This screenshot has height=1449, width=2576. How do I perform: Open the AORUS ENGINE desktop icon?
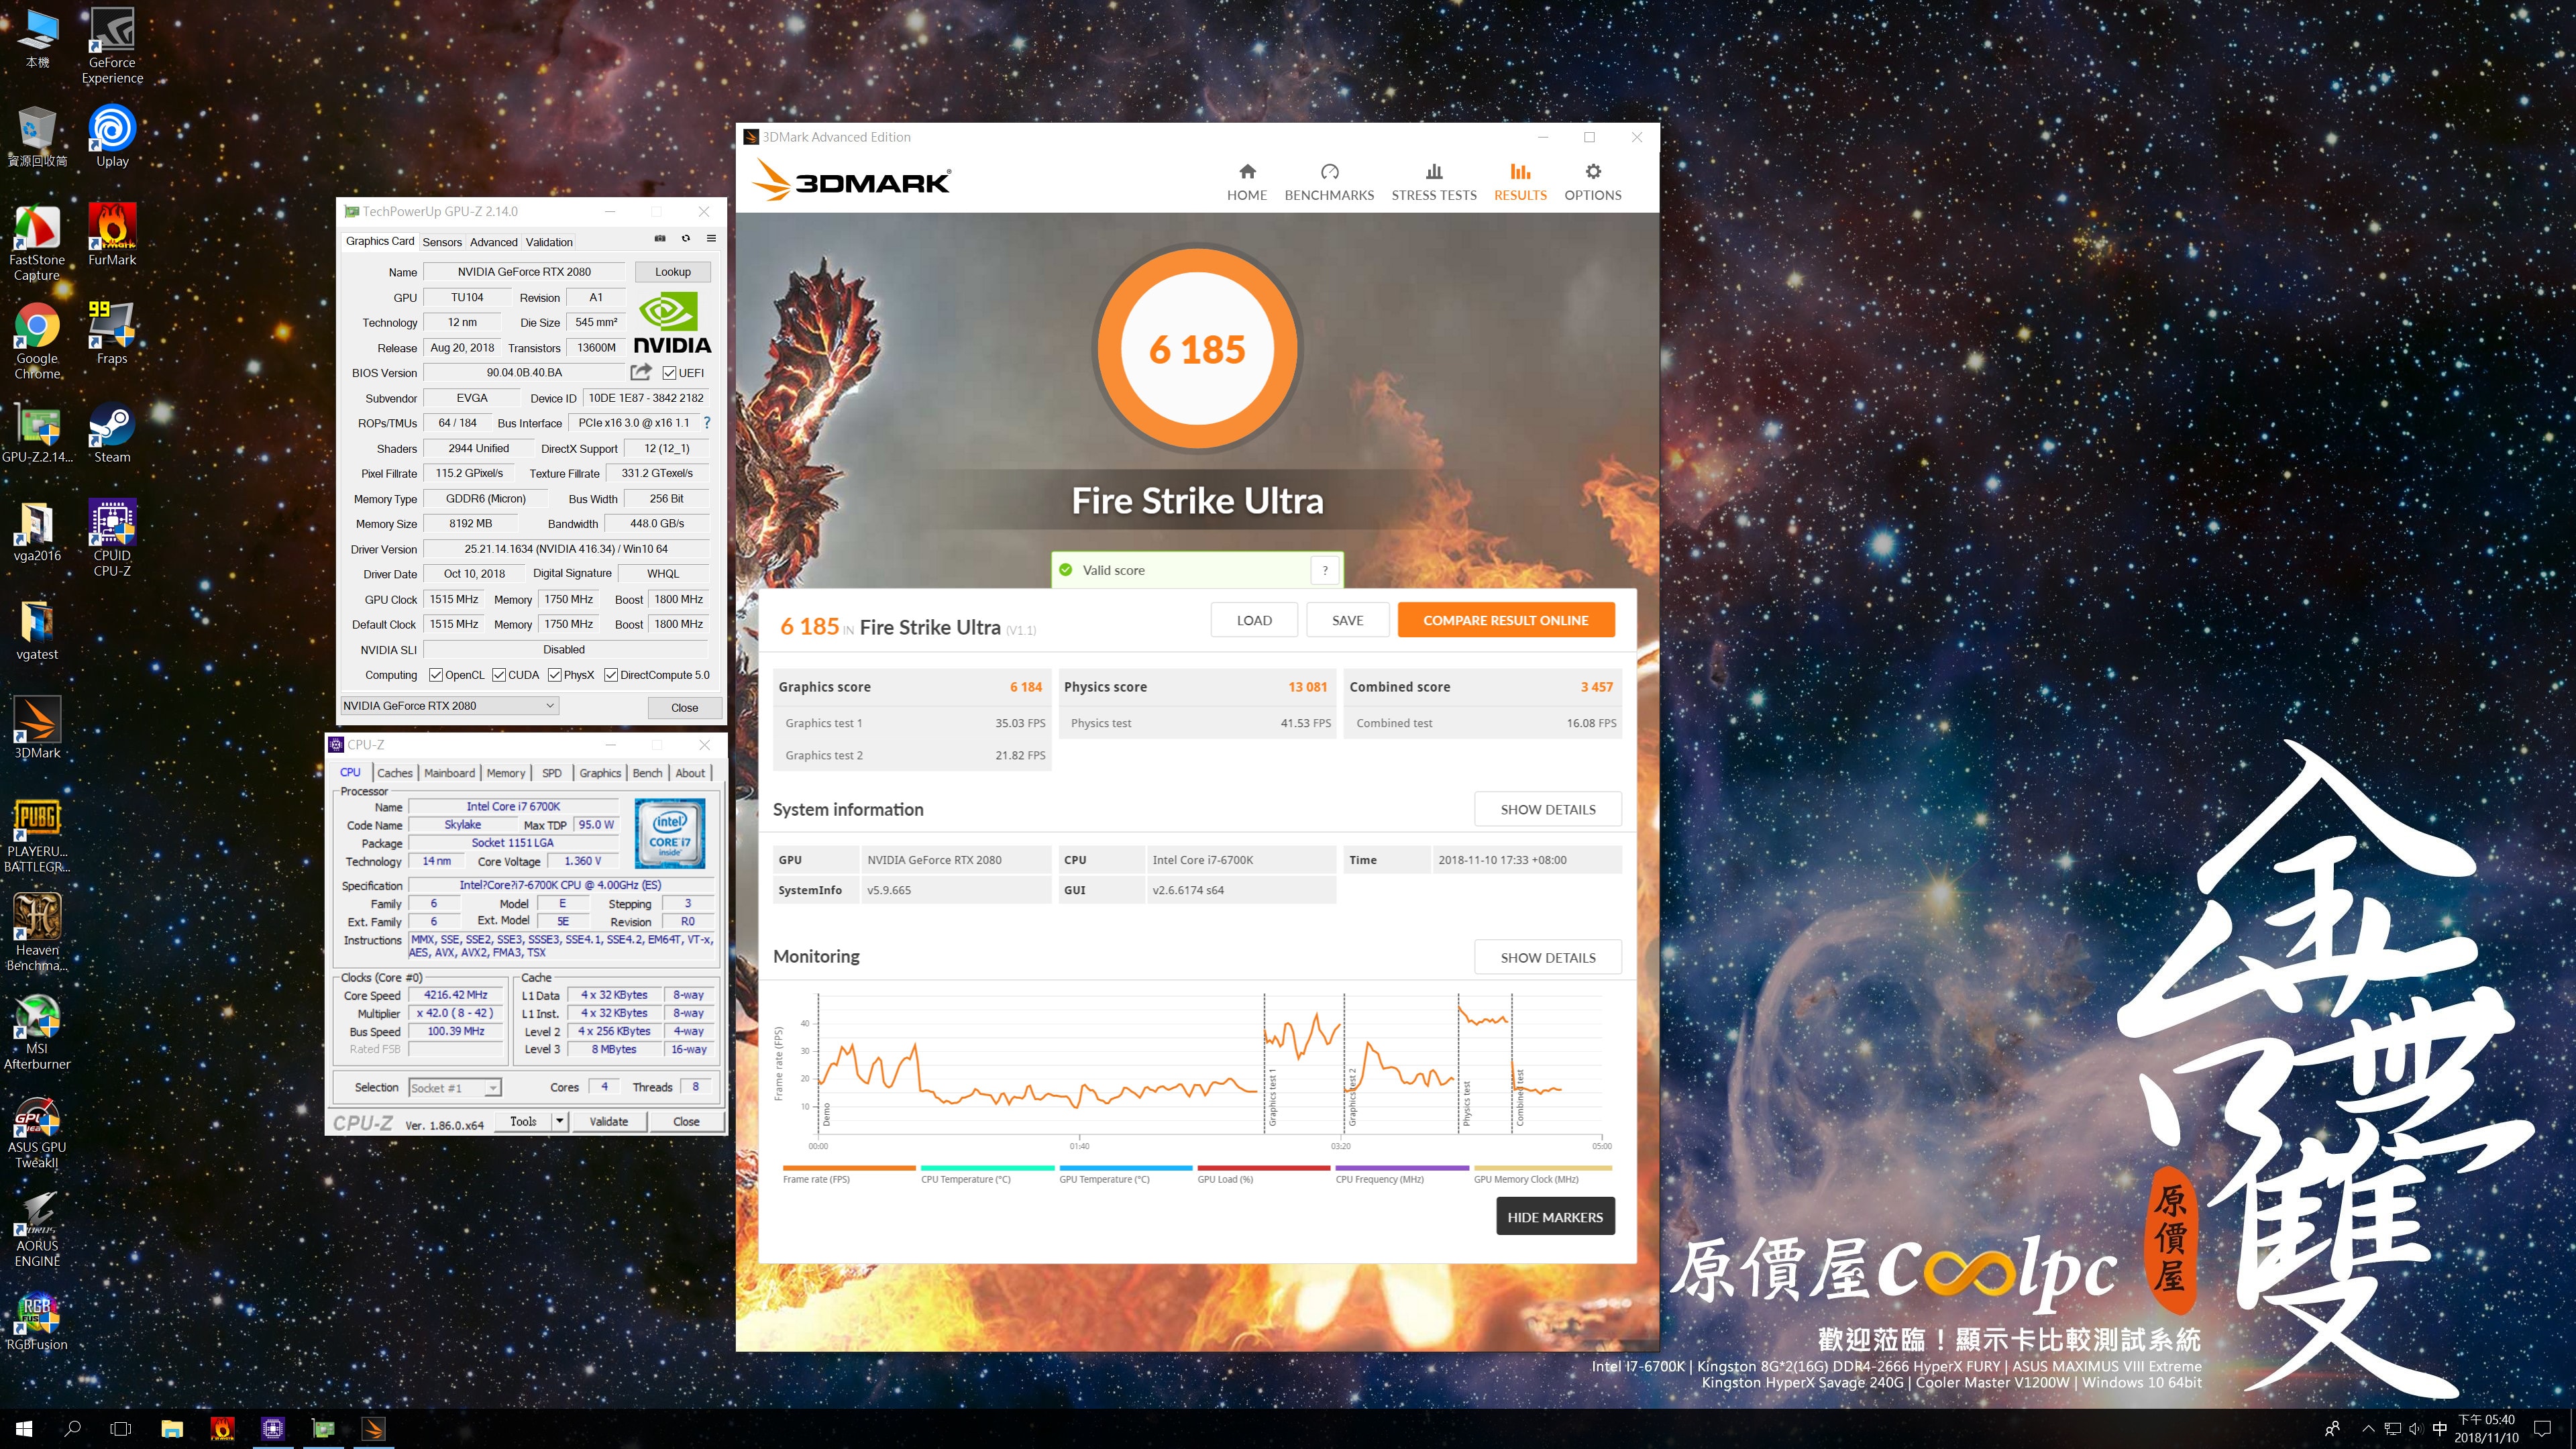coord(37,1229)
